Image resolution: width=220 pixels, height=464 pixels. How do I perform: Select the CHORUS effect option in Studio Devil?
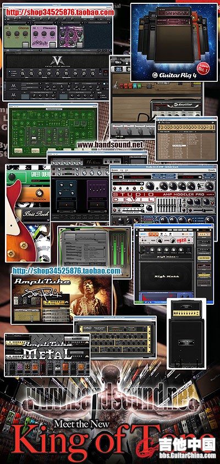coord(147,216)
